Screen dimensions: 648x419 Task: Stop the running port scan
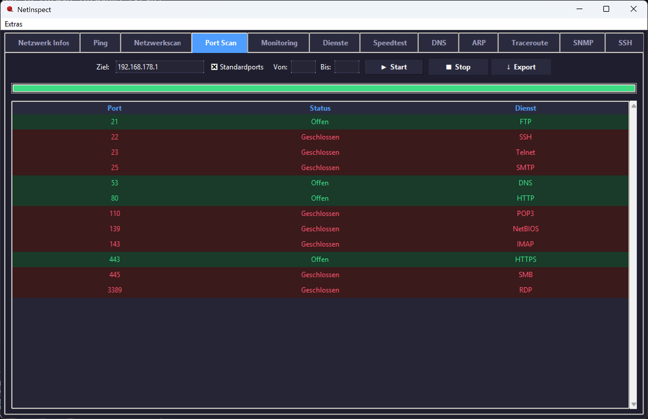[x=458, y=67]
